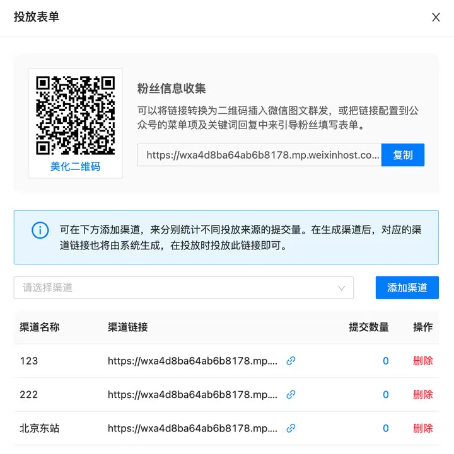Open submission count of channel 123

tap(385, 361)
